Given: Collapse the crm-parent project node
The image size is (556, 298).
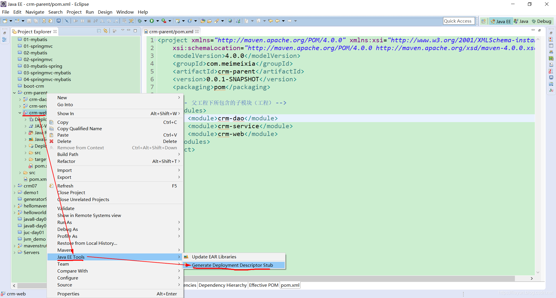Looking at the screenshot, I should [14, 93].
